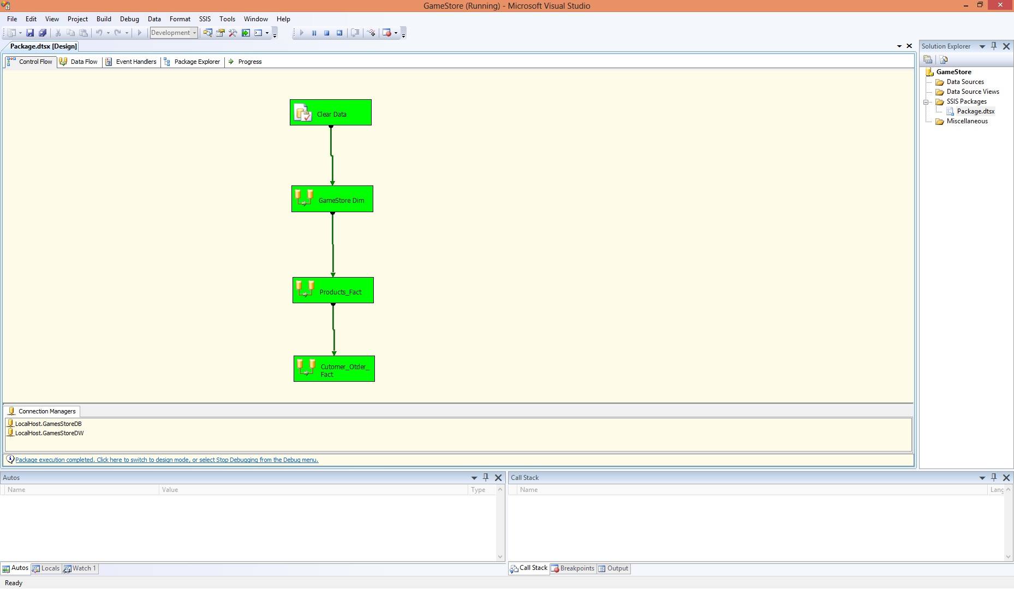Click the New Project toolbar icon

click(11, 33)
